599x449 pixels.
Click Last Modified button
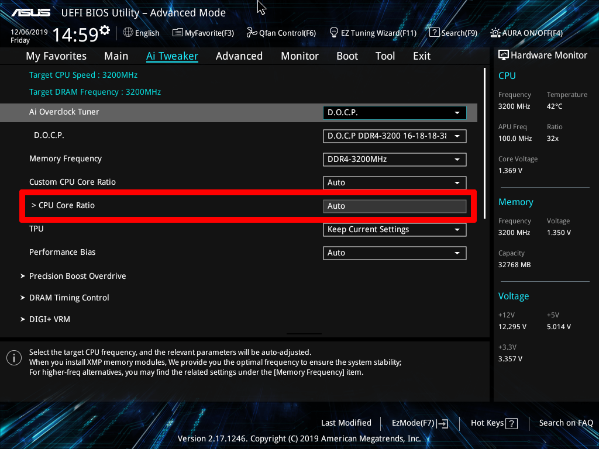[346, 423]
